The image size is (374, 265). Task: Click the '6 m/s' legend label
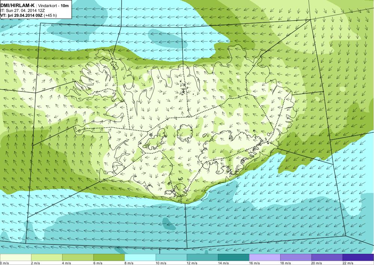[x=98, y=263]
